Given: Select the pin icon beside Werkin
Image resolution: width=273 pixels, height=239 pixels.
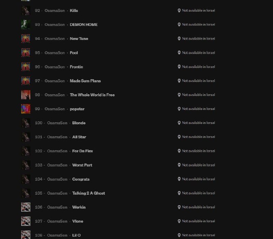Looking at the screenshot, I should point(179,207).
